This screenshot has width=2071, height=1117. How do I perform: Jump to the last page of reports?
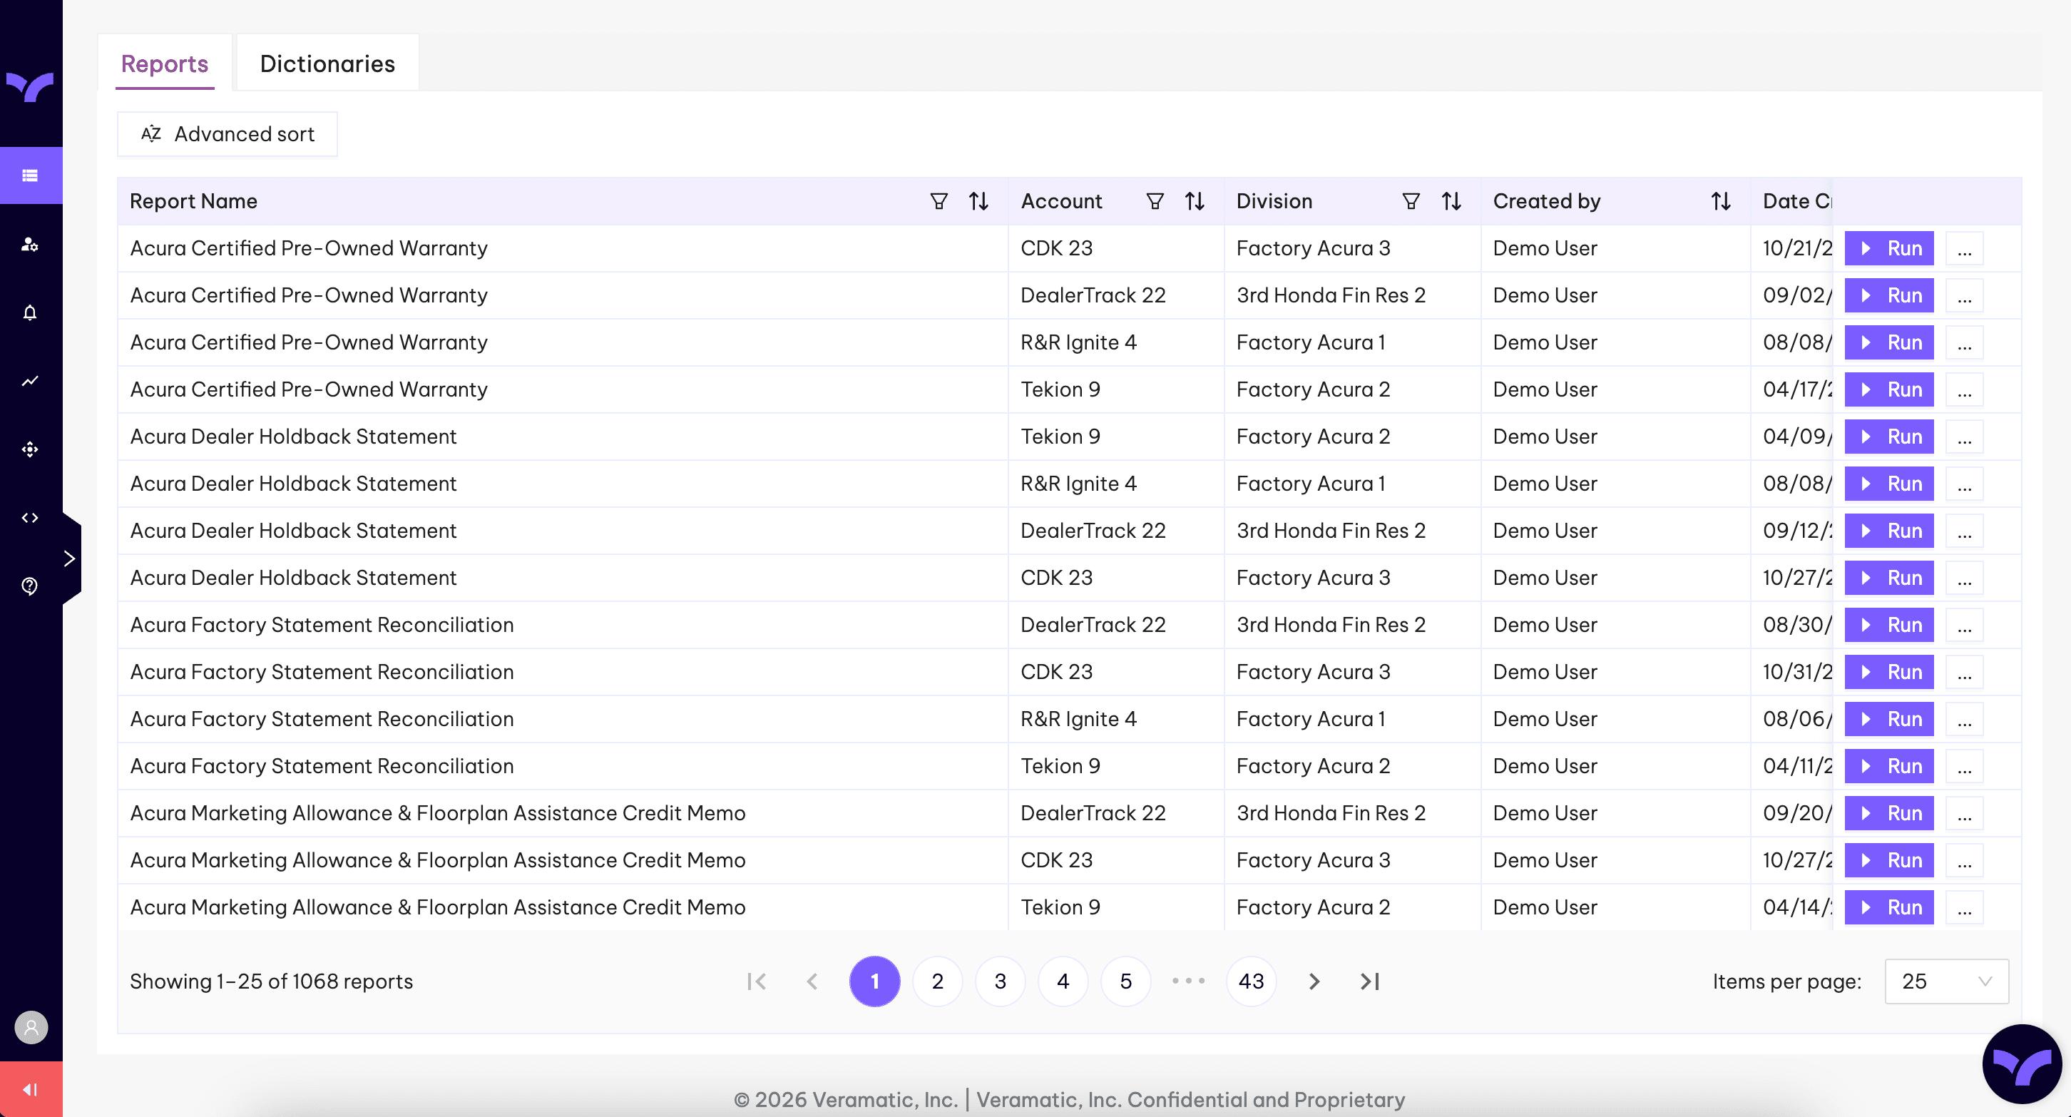[x=1370, y=981]
